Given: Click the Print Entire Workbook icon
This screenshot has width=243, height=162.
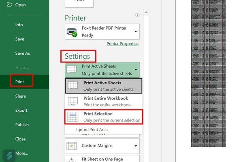Looking at the screenshot, I should pos(73,101).
